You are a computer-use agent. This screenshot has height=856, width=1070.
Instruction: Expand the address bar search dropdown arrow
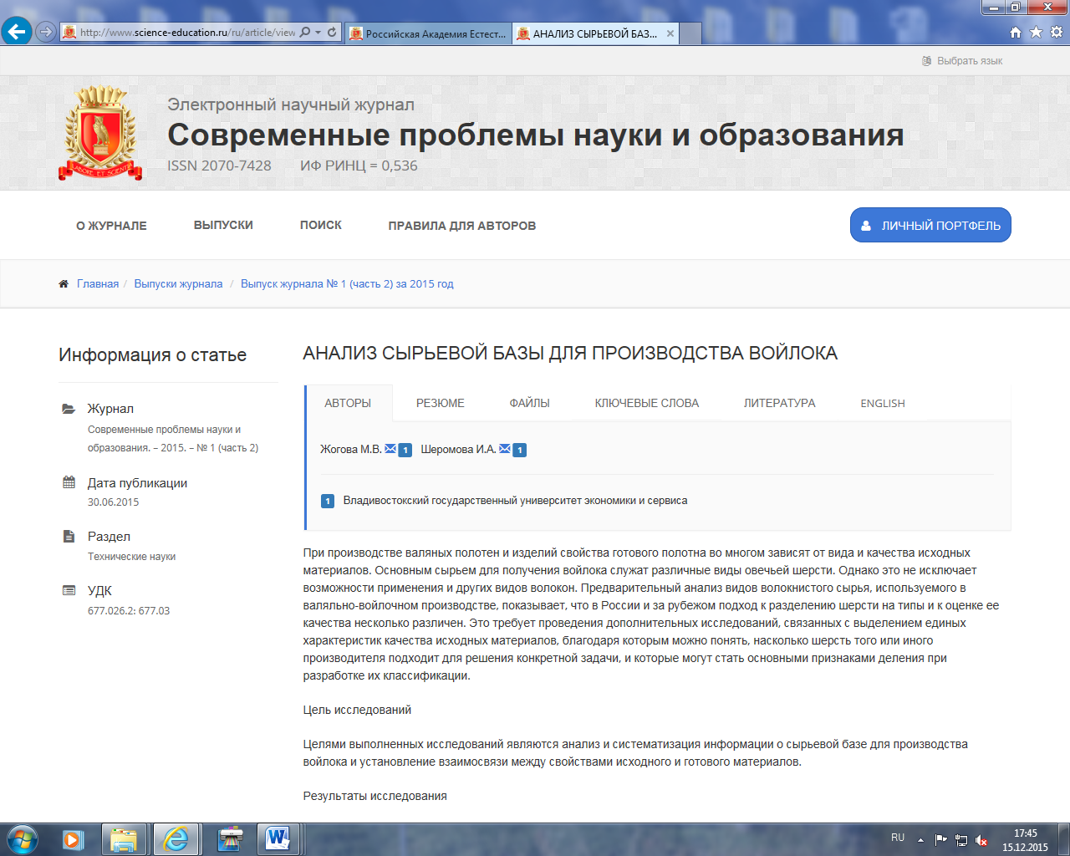[x=318, y=33]
